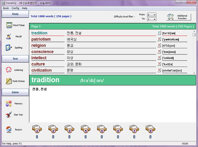This screenshot has height=147, width=198.
Task: Click word list scrollbar up arrow
Action: coord(194,31)
